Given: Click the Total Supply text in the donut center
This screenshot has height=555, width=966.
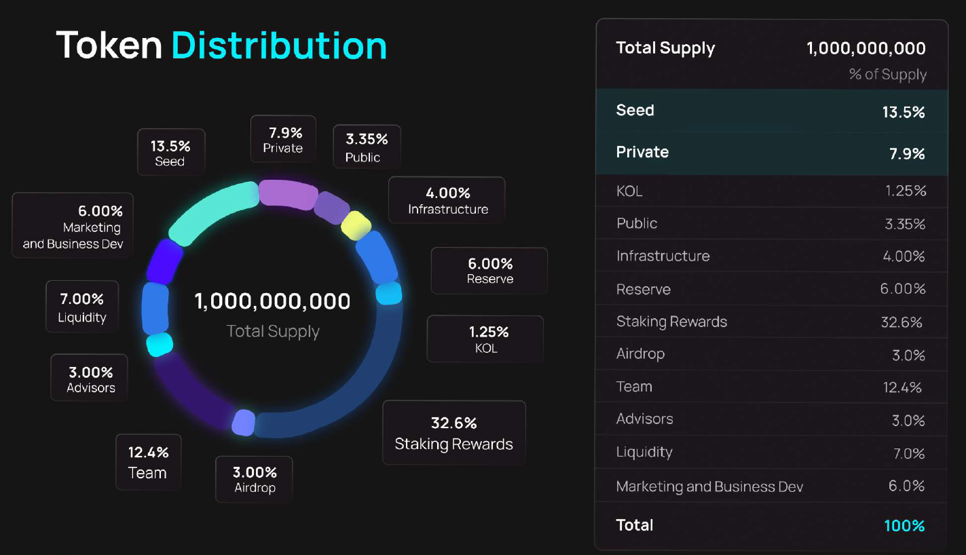Looking at the screenshot, I should pos(273,331).
